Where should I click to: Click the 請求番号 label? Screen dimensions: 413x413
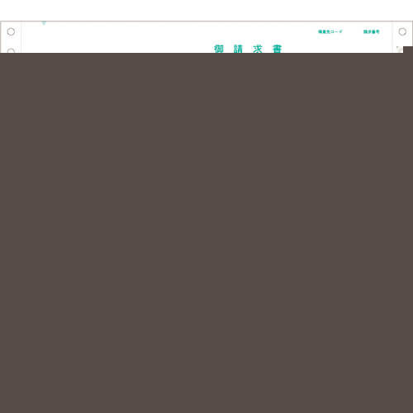pyautogui.click(x=372, y=31)
